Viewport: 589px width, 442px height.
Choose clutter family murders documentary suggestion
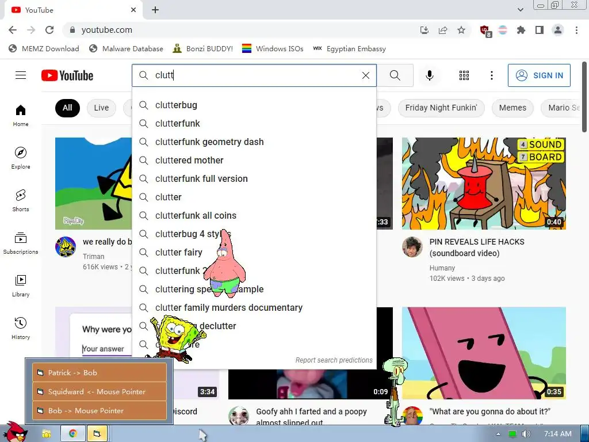[254, 307]
